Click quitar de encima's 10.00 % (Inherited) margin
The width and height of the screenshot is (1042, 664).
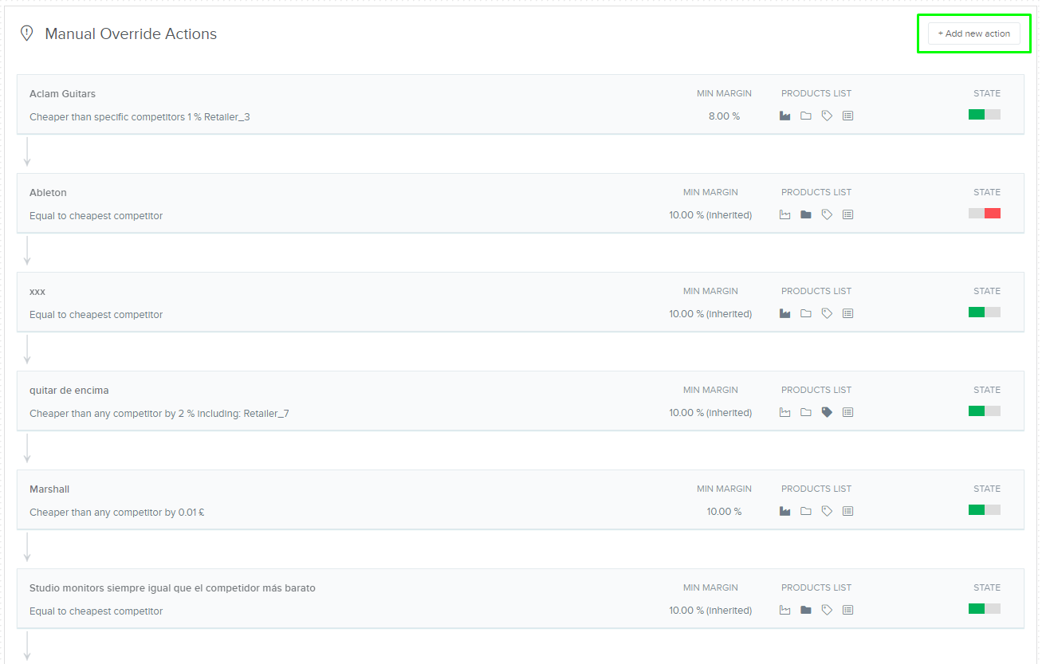pos(710,413)
